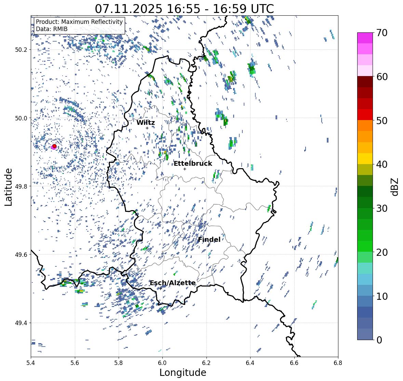Click the 30 value on the colorbar
Screen dimensions: 403x381
pos(381,208)
